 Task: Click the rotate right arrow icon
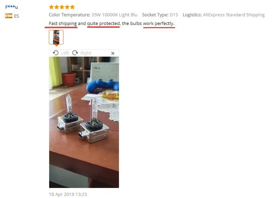[75, 53]
